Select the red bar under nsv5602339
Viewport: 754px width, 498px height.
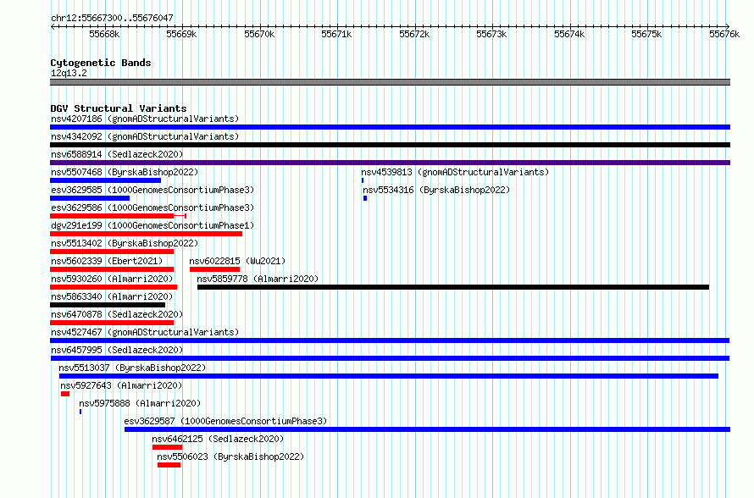coord(112,269)
